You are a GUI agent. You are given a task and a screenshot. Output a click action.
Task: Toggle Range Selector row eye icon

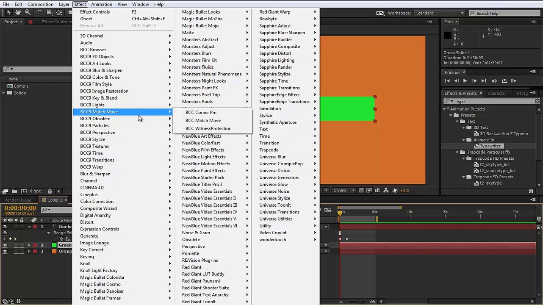[x=5, y=233]
